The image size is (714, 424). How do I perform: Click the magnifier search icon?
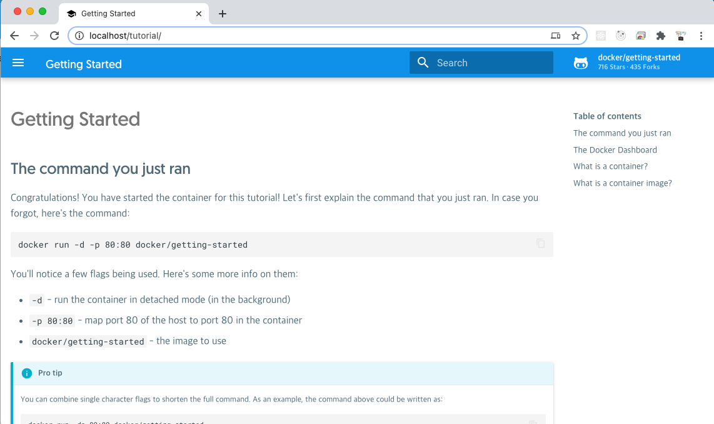pyautogui.click(x=423, y=63)
